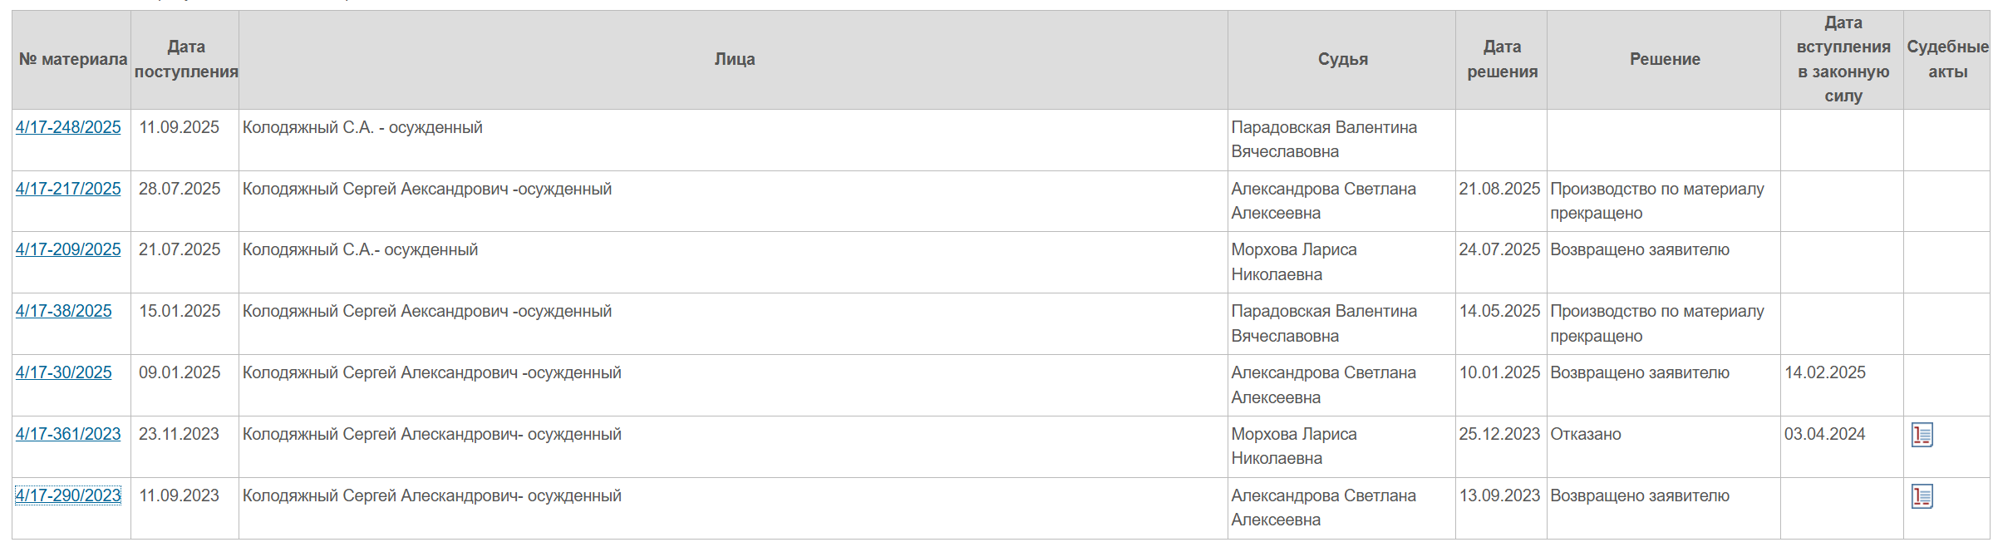Open material 4/17-38/2025
Screen dimensions: 1998x552
[64, 311]
